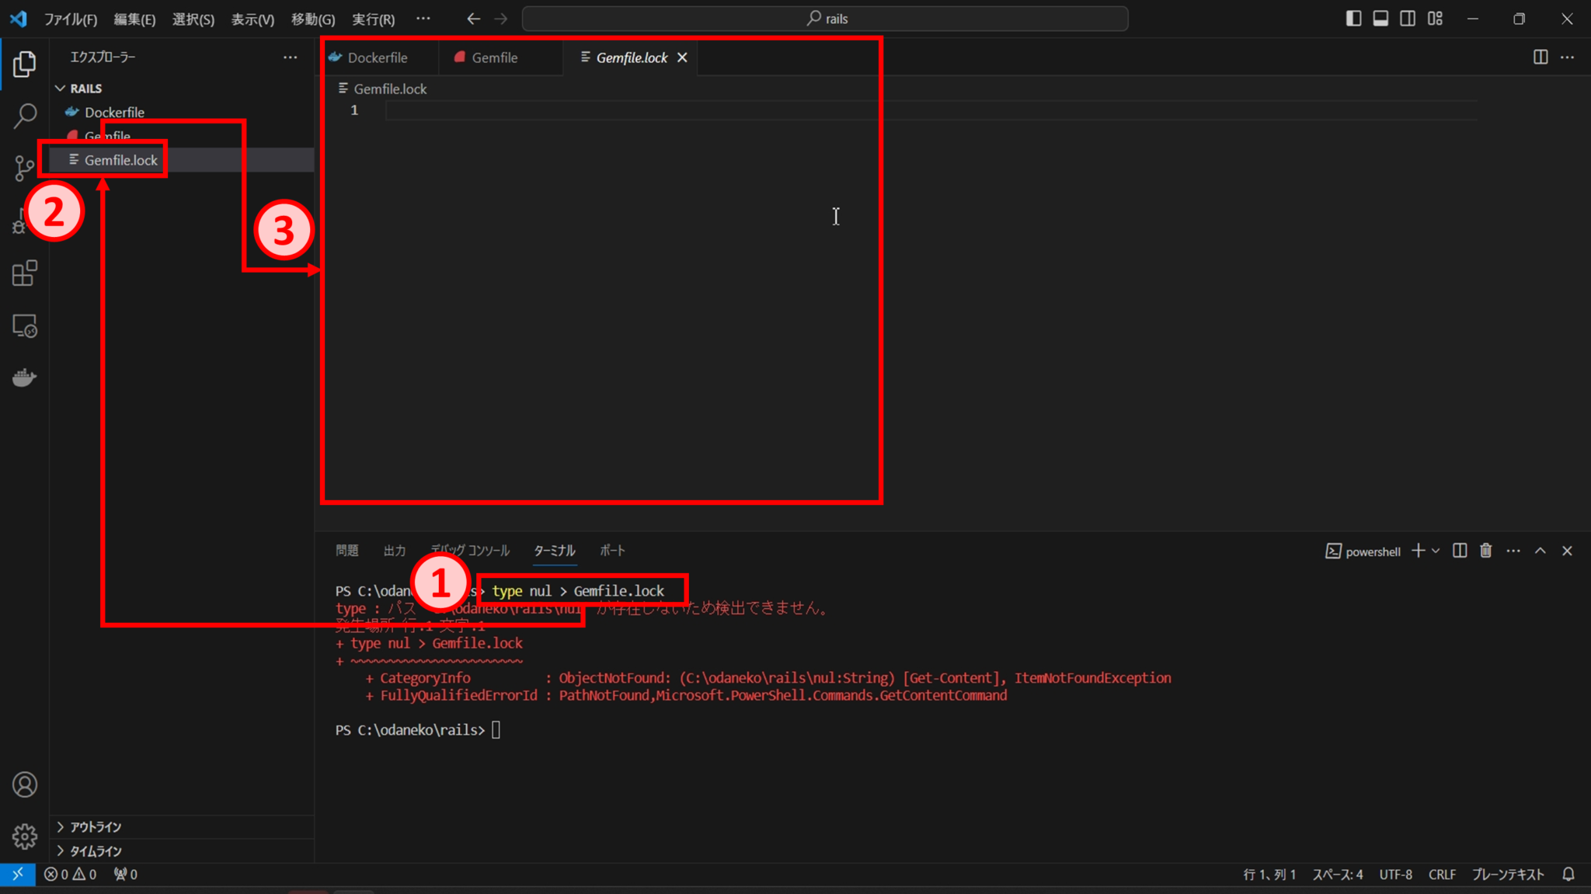Viewport: 1591px width, 894px height.
Task: Open the Source Control view
Action: (x=25, y=168)
